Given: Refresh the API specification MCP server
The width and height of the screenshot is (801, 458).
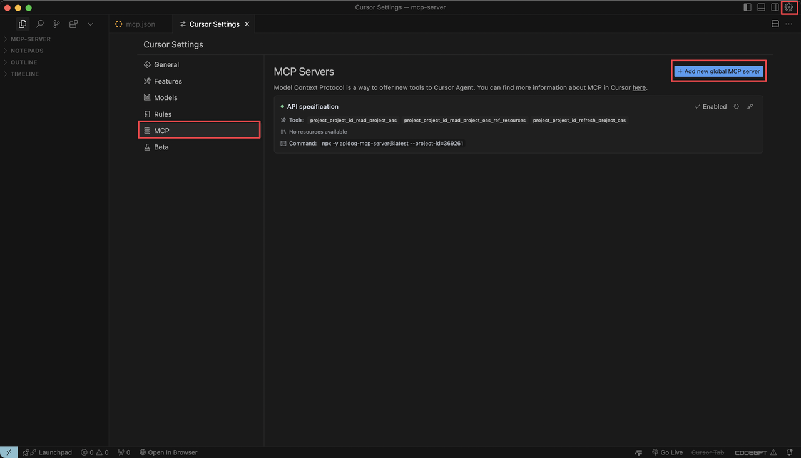Looking at the screenshot, I should pos(736,107).
